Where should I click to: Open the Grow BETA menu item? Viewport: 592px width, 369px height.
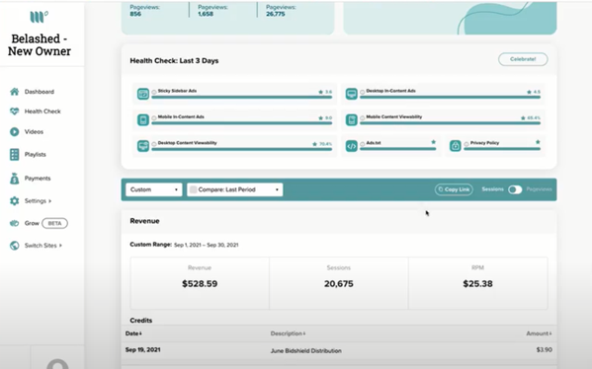pyautogui.click(x=39, y=223)
